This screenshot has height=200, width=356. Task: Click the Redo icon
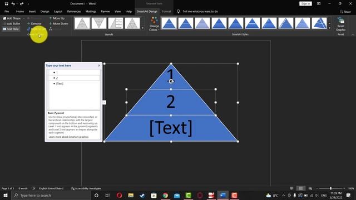[x=22, y=4]
